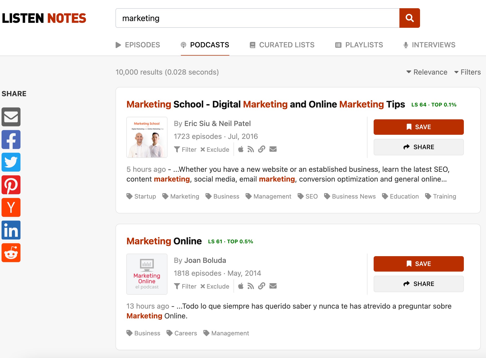Screen dimensions: 486x358
Task: Switch to the Episodes tab
Action: [138, 45]
